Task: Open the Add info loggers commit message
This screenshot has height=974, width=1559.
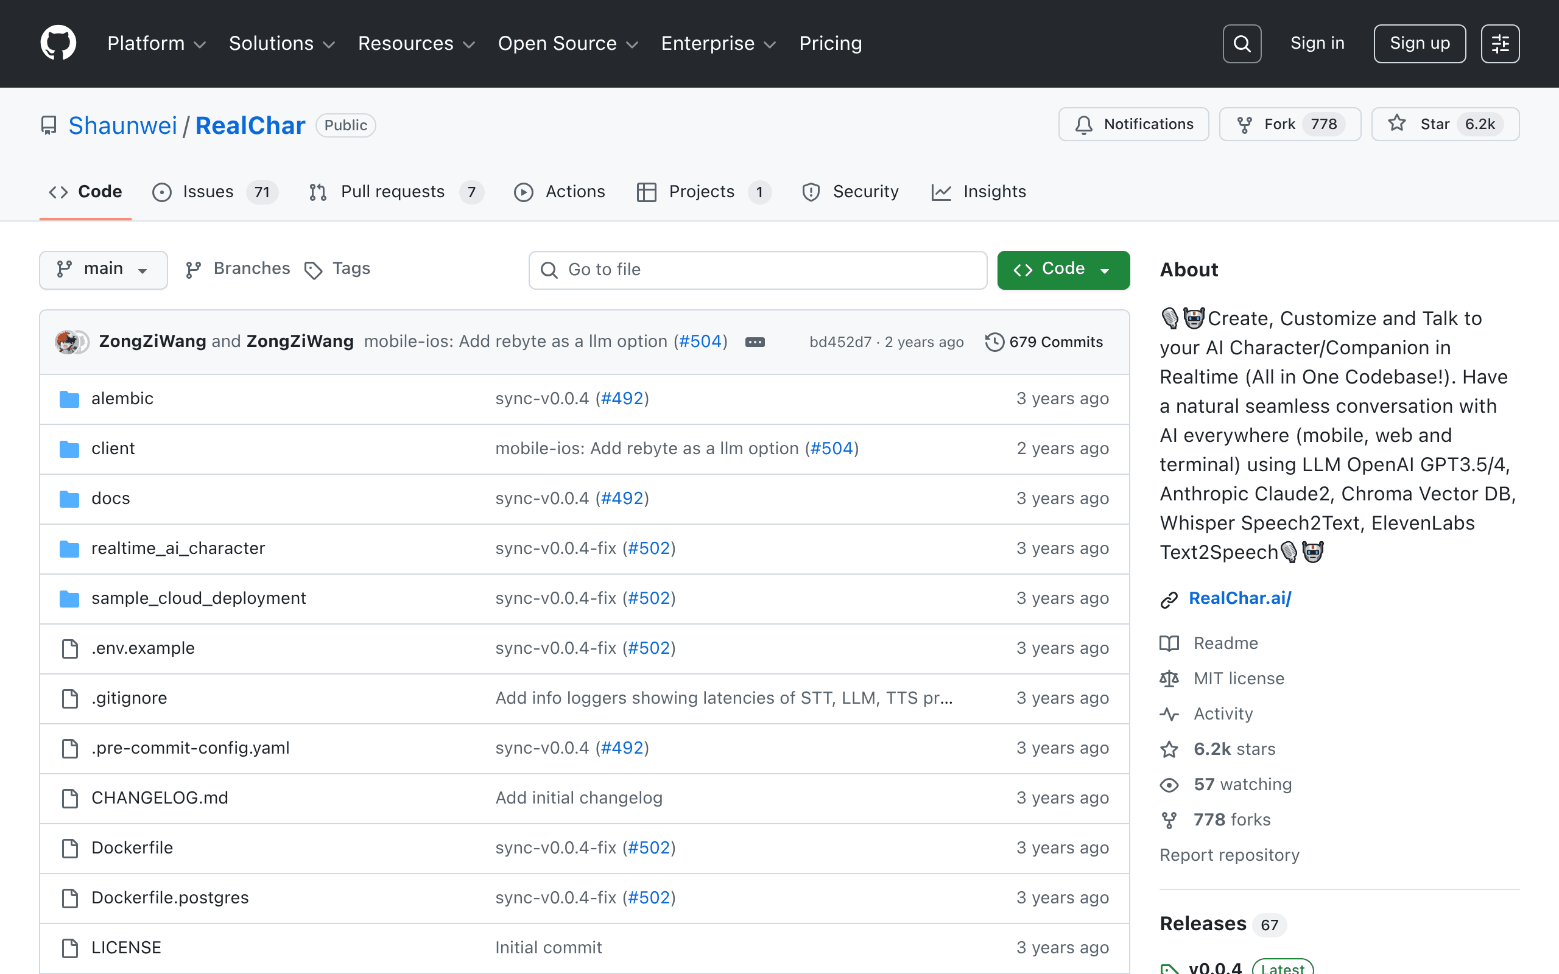Action: point(723,698)
